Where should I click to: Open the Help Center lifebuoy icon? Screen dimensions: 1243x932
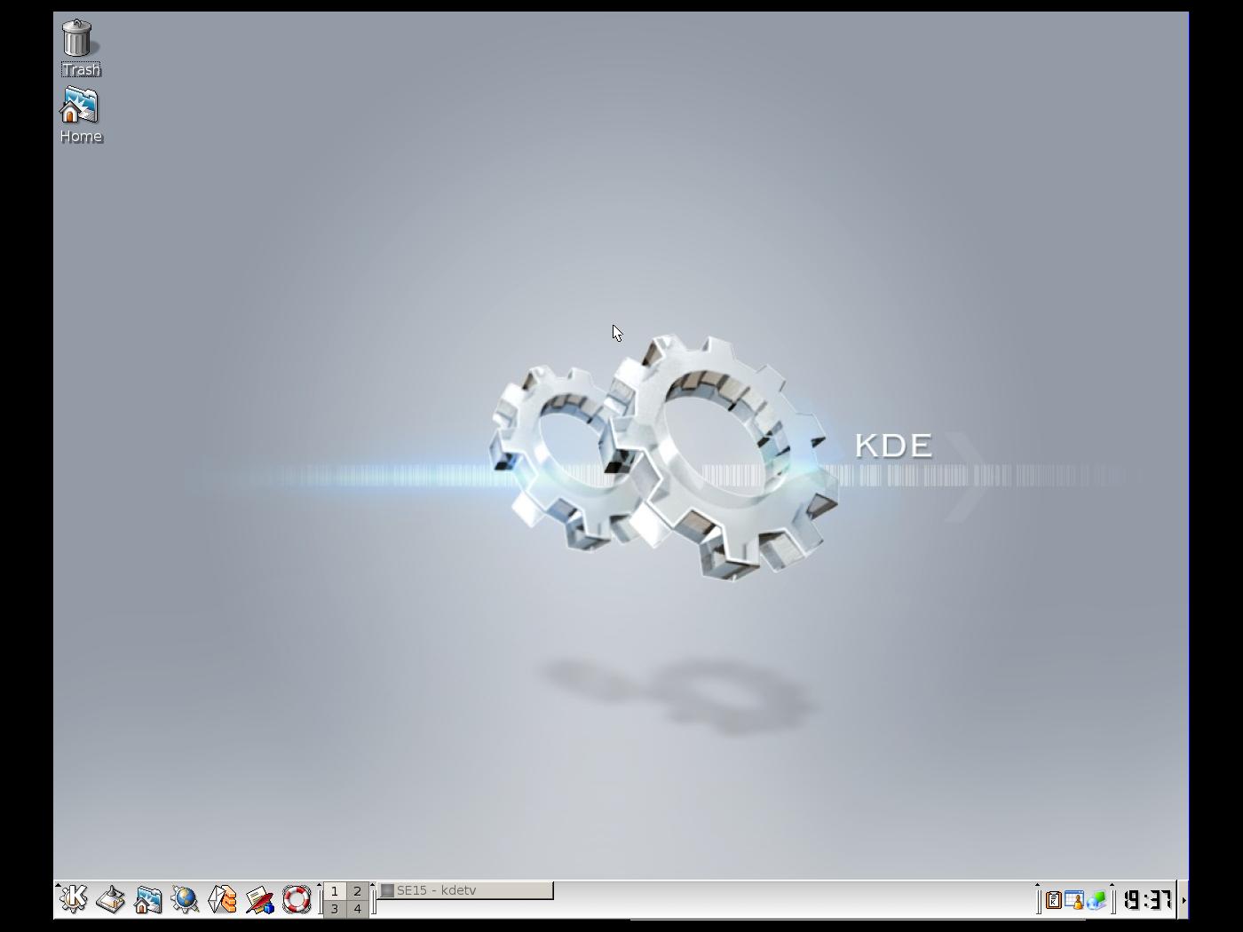(x=297, y=899)
